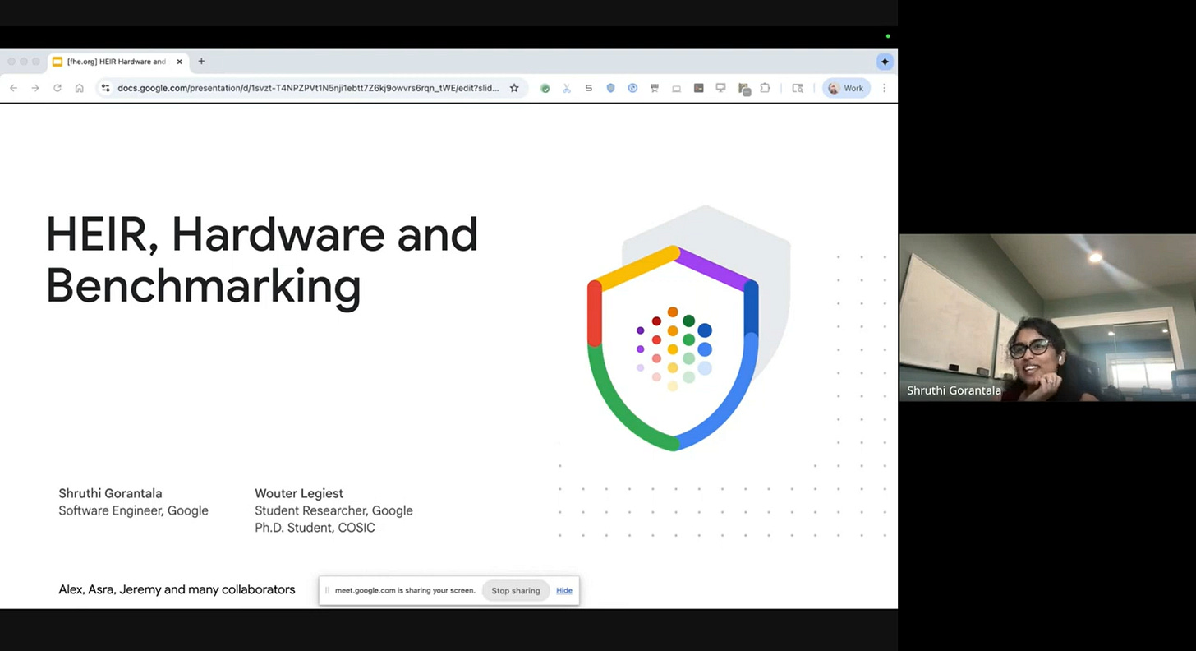Click the 'S' extension icon
This screenshot has width=1196, height=651.
[588, 88]
